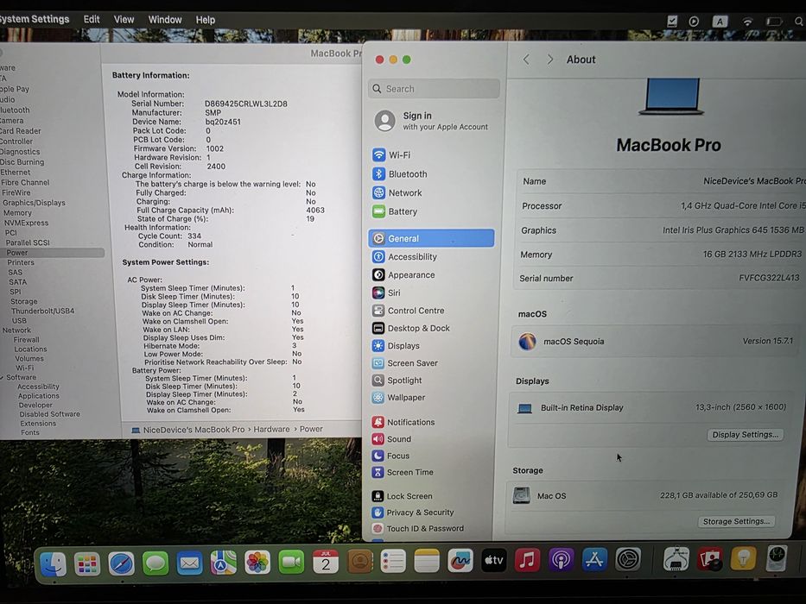
Task: Click battery serial number D869425CRLWL3L2D8
Action: [x=246, y=104]
